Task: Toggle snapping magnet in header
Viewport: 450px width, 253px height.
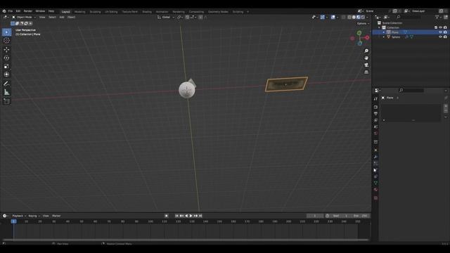Action: point(187,17)
